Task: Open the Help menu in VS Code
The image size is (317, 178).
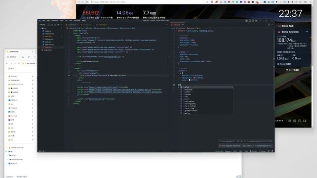Action: tap(84, 21)
